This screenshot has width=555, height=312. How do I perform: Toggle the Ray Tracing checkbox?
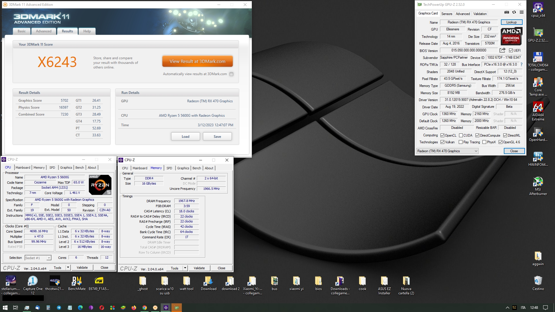461,142
